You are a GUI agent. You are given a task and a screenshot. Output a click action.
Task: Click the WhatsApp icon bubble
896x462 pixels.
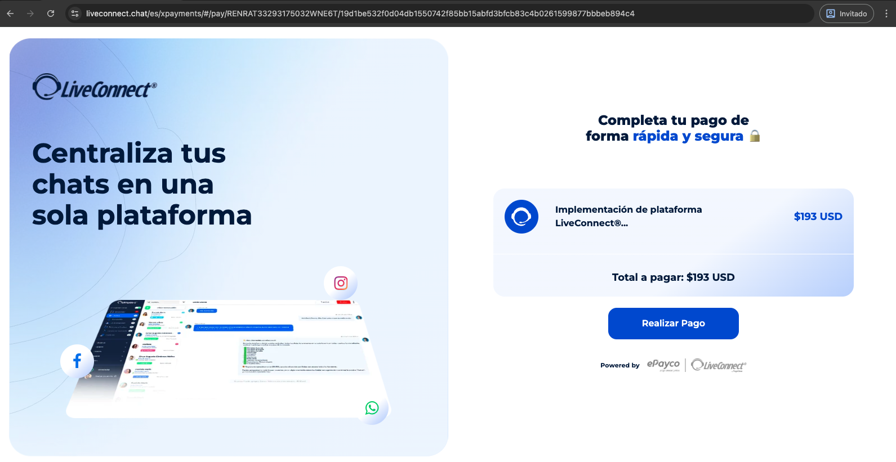point(372,408)
